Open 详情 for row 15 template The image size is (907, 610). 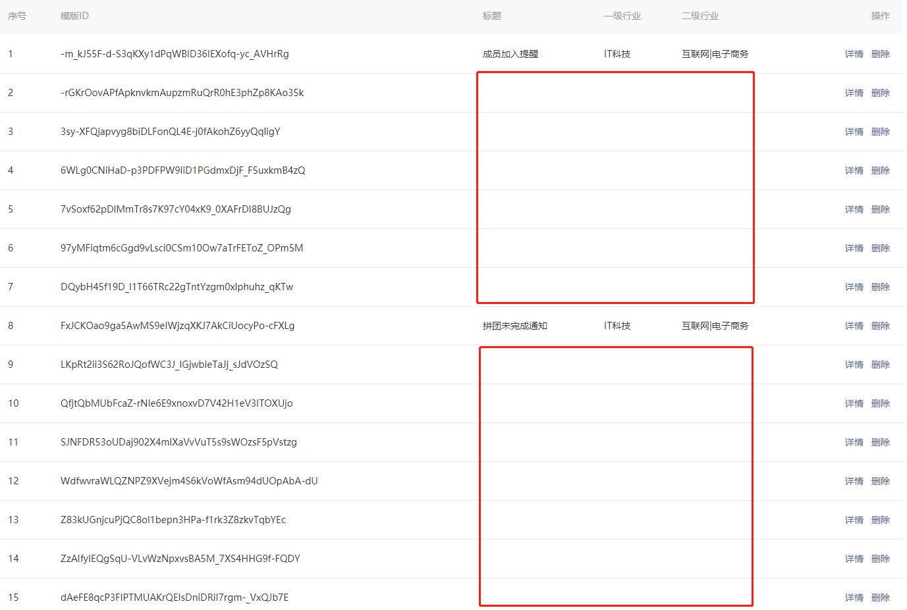point(854,597)
